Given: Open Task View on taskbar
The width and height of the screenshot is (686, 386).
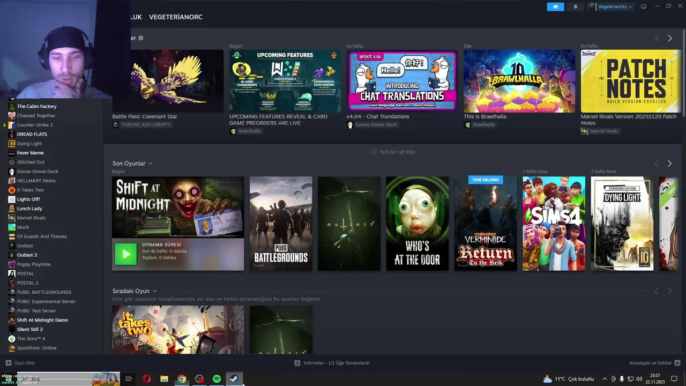Looking at the screenshot, I should click(x=129, y=379).
